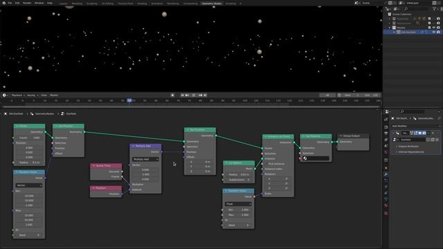443x249 pixels.
Task: Open the timeline View menu
Action: [x=44, y=95]
